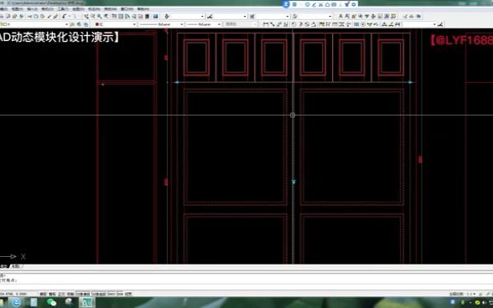Toggle the object snap status button
This screenshot has height=308, width=493.
[83, 294]
